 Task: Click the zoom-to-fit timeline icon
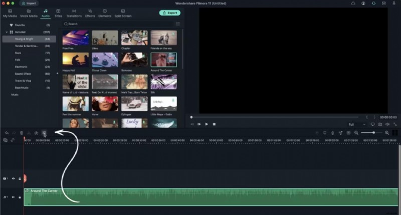348,133
